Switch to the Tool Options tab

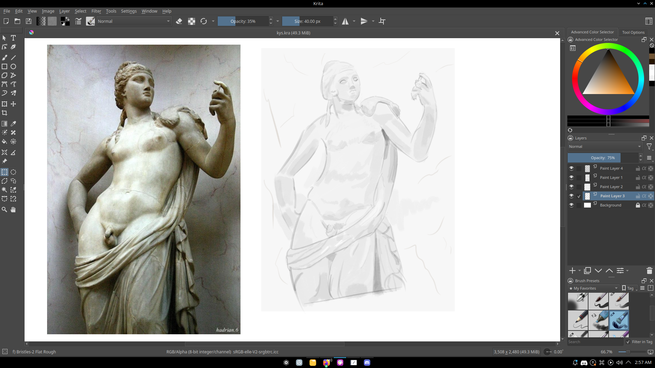tap(633, 32)
